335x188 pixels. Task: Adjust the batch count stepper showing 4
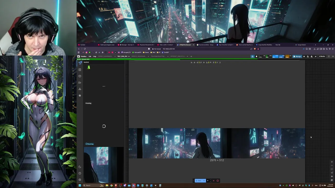coord(209,181)
